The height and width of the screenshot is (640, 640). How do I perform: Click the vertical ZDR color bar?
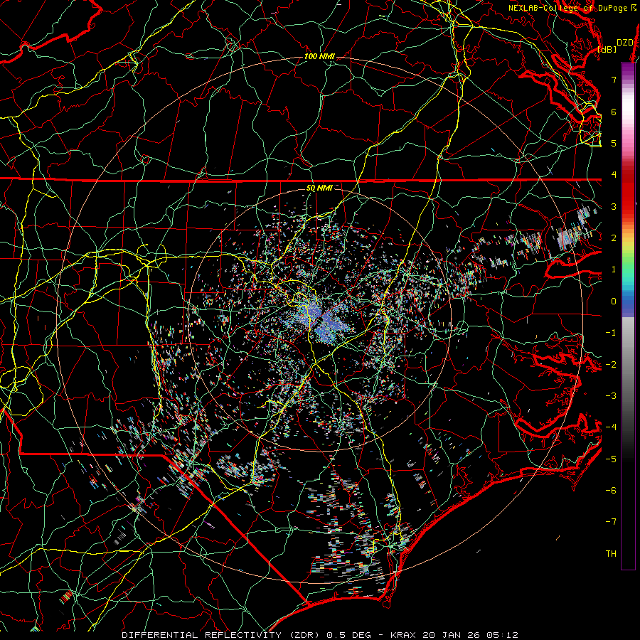pos(628,316)
